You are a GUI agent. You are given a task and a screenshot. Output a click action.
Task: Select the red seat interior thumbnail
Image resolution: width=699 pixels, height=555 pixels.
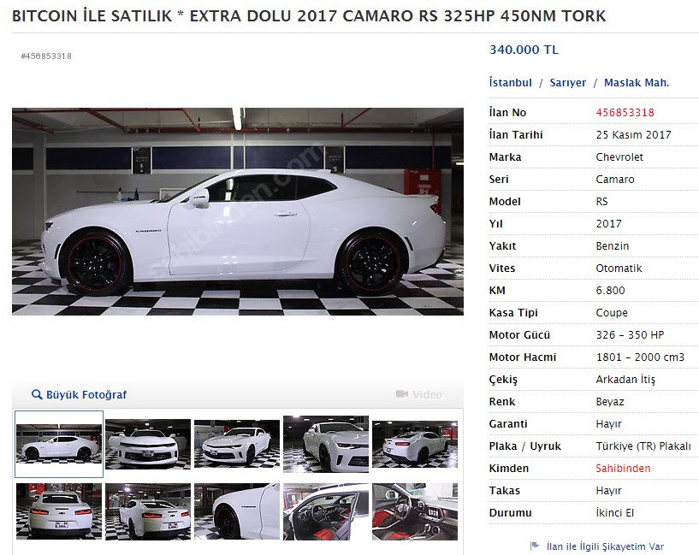coord(415,511)
